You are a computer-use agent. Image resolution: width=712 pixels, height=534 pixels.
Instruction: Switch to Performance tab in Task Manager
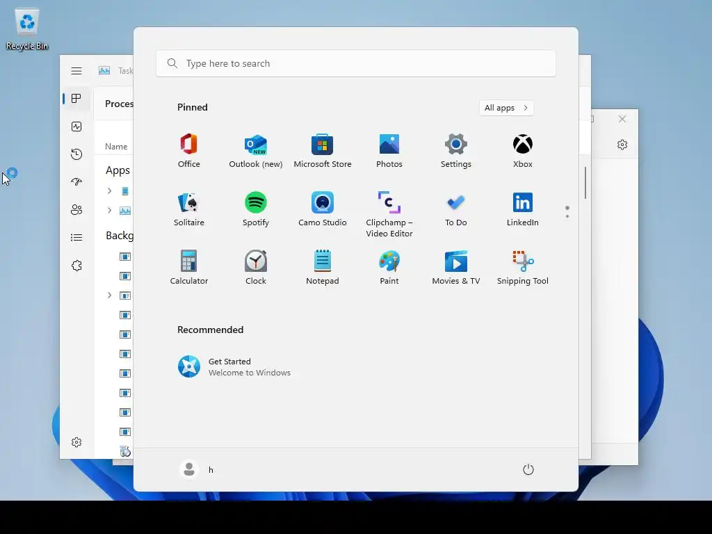[76, 127]
